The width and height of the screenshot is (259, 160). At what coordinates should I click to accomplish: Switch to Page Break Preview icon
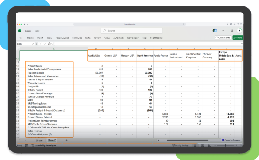tap(210, 145)
